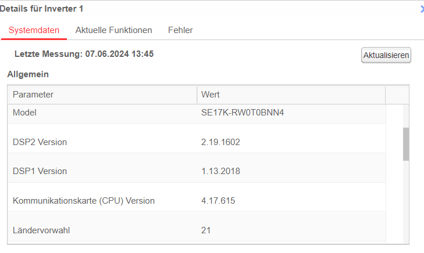
Task: Open the Fehler tab
Action: [x=180, y=30]
